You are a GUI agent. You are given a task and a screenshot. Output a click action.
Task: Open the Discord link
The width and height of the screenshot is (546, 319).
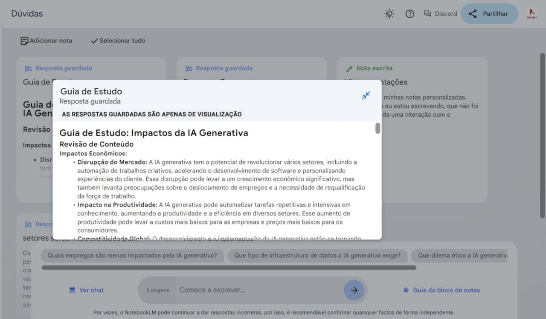coord(440,14)
